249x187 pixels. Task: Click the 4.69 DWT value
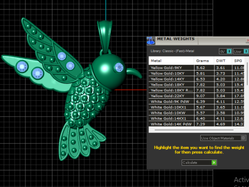(220, 124)
